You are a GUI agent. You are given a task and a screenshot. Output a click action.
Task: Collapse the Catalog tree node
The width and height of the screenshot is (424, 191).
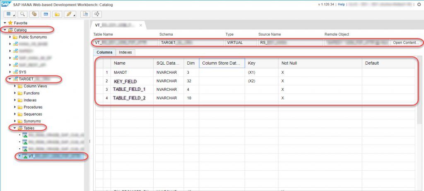(5, 30)
